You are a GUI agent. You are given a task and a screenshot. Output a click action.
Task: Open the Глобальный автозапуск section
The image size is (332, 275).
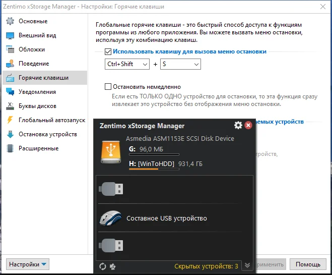(45, 120)
